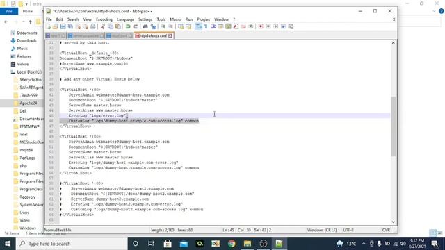Zoom out using the toolbar magnifier

171,26
